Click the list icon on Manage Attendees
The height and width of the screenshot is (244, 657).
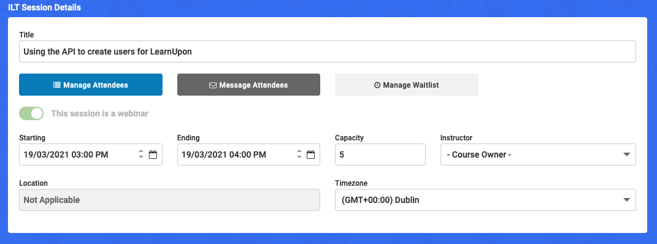point(57,85)
